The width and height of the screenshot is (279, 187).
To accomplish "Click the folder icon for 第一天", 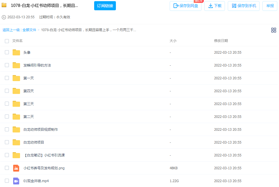I will click(16, 78).
